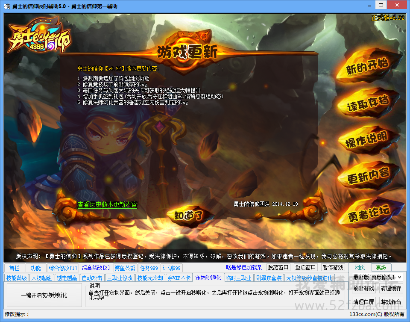Select the 穿VIP不卡 sub-tab
Viewport: 410px width, 322px height.
point(179,278)
